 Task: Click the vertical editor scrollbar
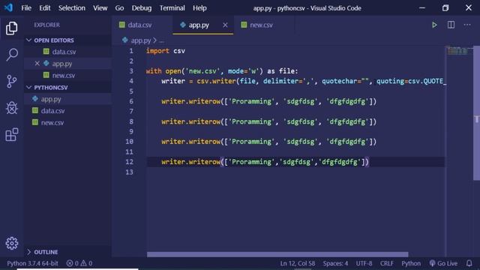pos(477,113)
